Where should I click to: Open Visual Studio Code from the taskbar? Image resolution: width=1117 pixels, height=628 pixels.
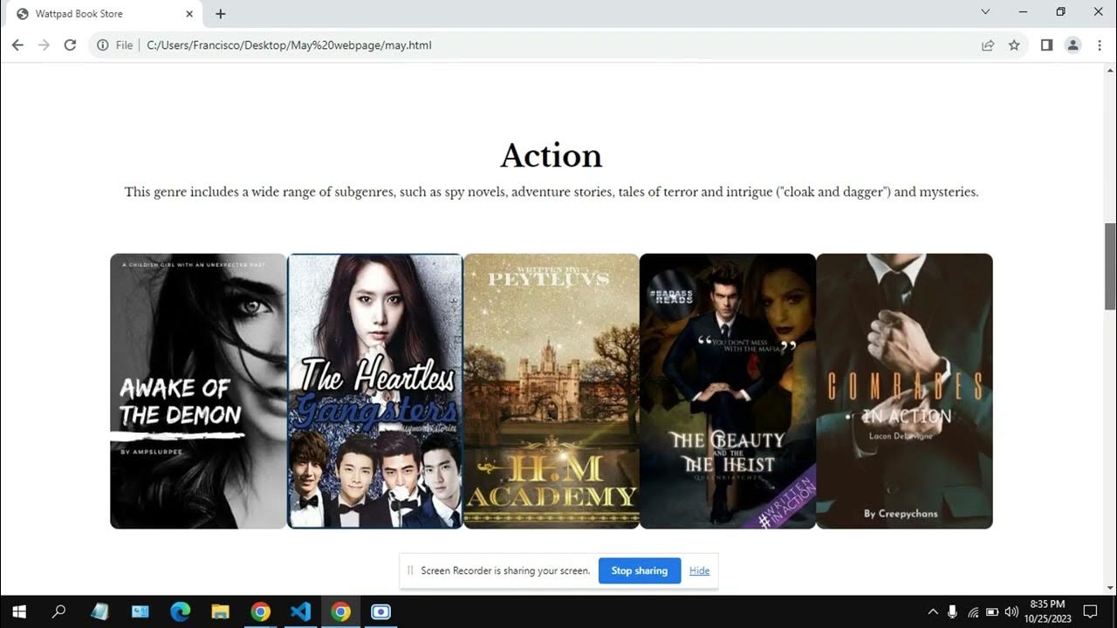pos(300,611)
